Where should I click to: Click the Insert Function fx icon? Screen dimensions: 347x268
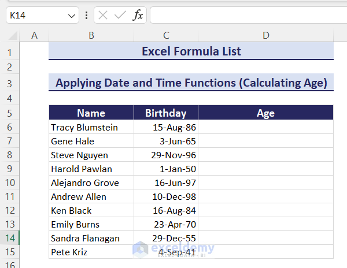(138, 16)
